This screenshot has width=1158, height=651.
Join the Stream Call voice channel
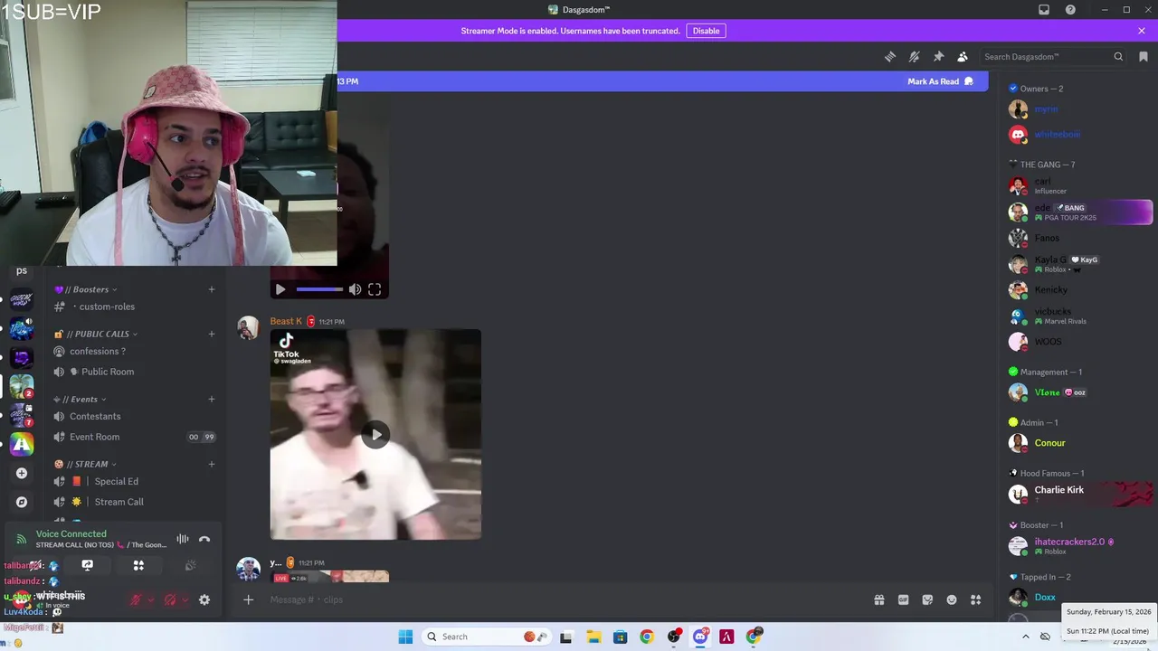point(119,502)
